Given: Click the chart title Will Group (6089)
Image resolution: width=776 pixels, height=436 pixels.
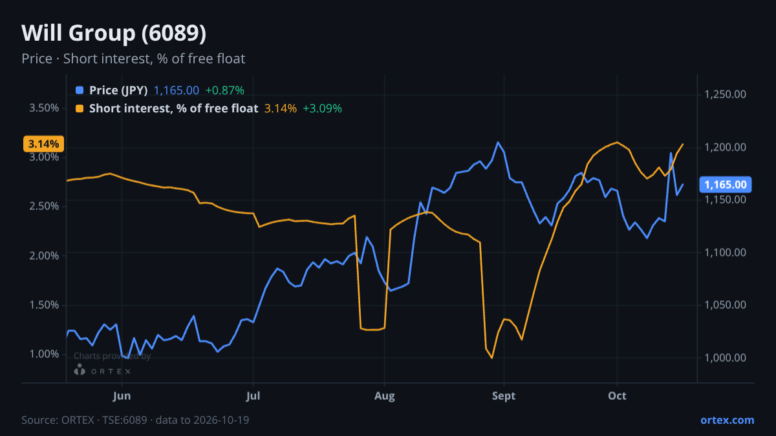Looking at the screenshot, I should 114,33.
